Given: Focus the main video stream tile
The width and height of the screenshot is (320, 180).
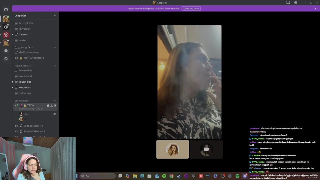Looking at the screenshot, I should pos(189,82).
